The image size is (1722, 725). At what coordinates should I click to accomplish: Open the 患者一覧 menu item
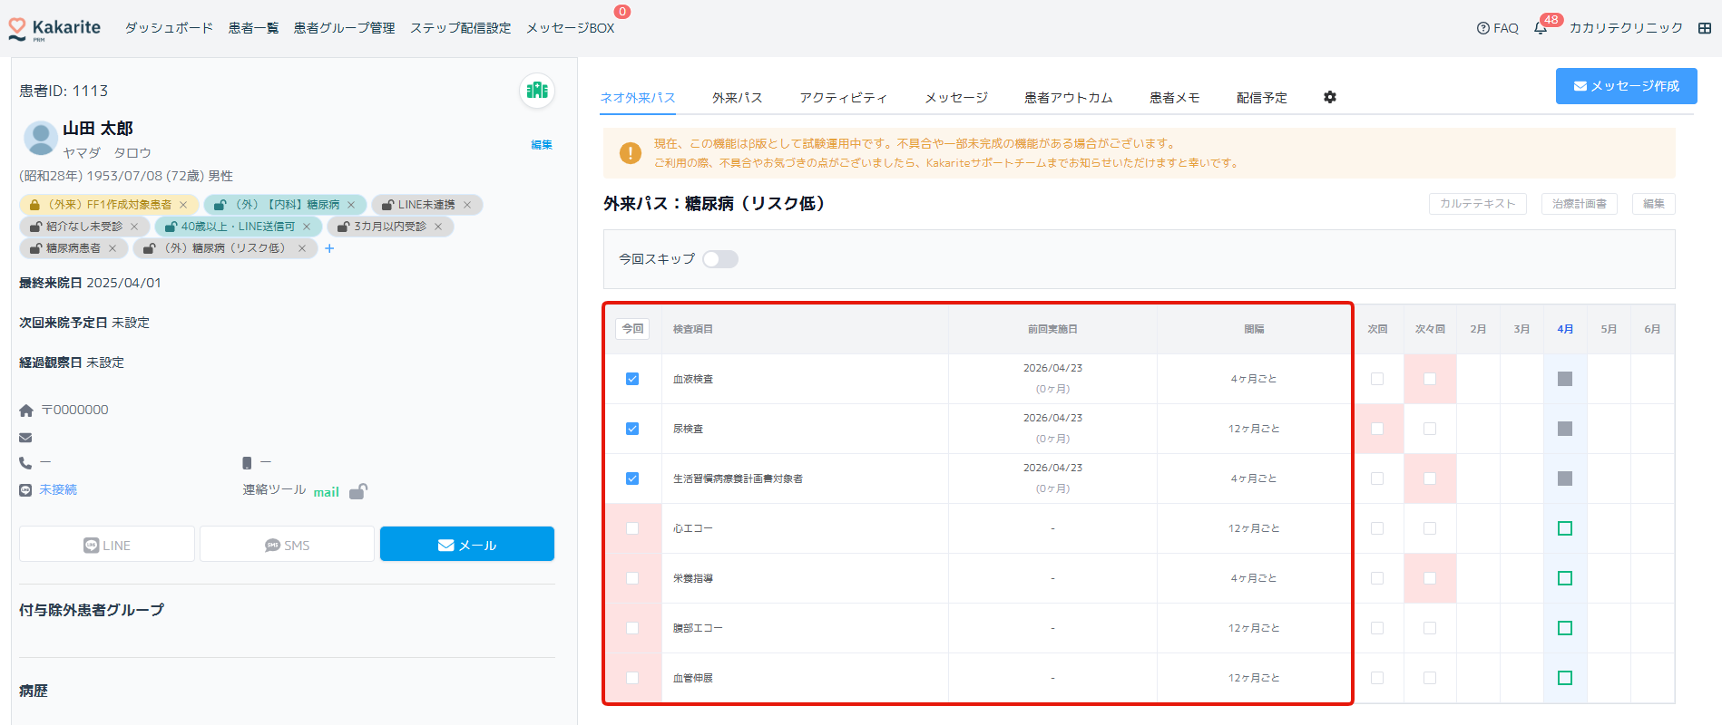(253, 28)
